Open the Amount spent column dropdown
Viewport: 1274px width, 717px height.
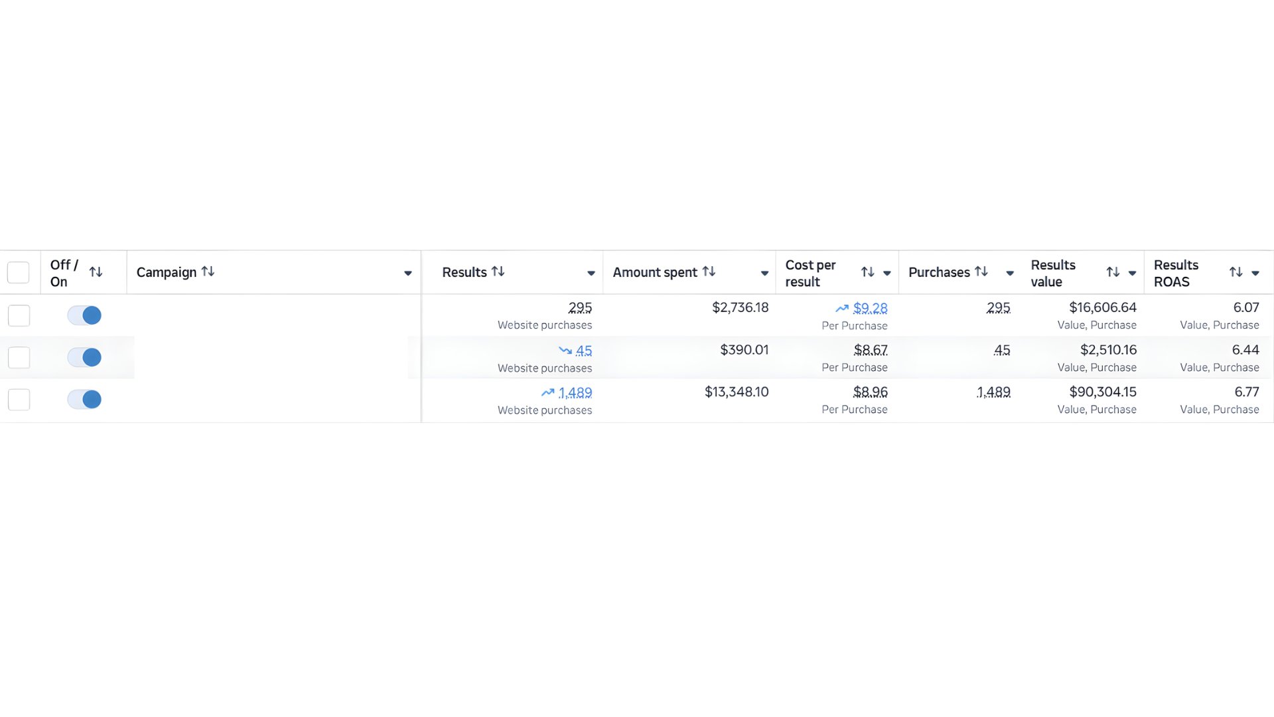tap(764, 273)
